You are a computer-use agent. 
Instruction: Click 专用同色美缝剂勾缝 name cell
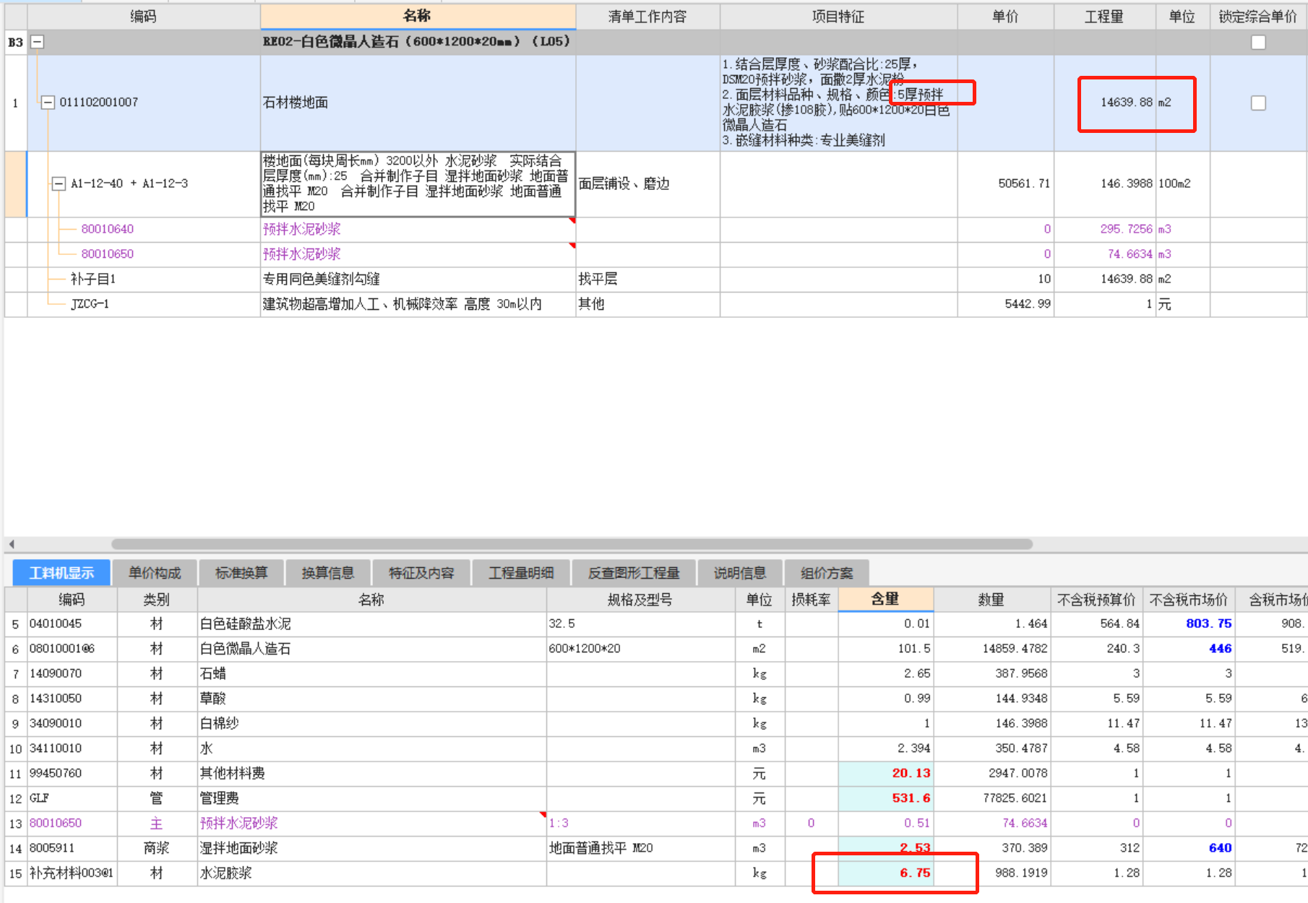[418, 279]
